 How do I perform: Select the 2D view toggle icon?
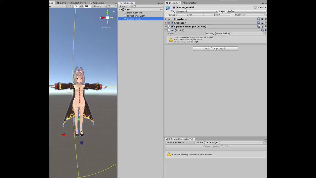pos(69,6)
